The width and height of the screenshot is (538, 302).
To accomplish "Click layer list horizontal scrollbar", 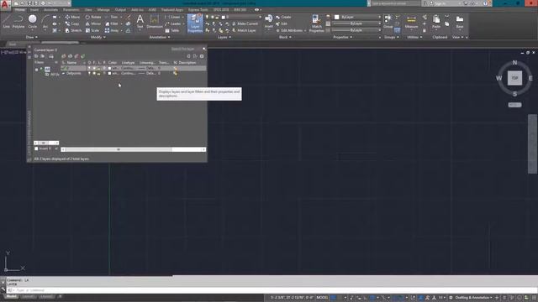I will 134,149.
